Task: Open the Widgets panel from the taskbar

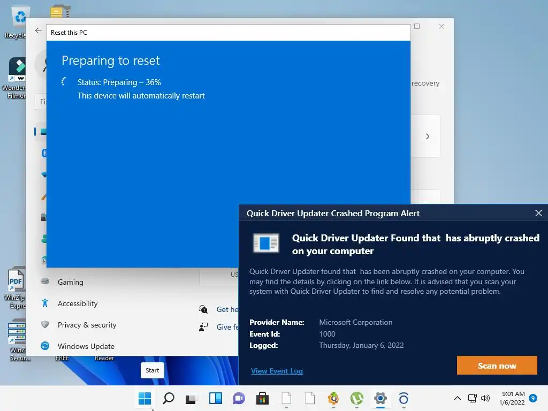Action: pos(215,398)
